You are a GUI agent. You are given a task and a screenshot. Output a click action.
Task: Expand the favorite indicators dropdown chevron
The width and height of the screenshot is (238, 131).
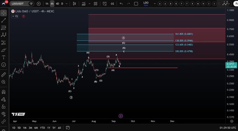89,4
